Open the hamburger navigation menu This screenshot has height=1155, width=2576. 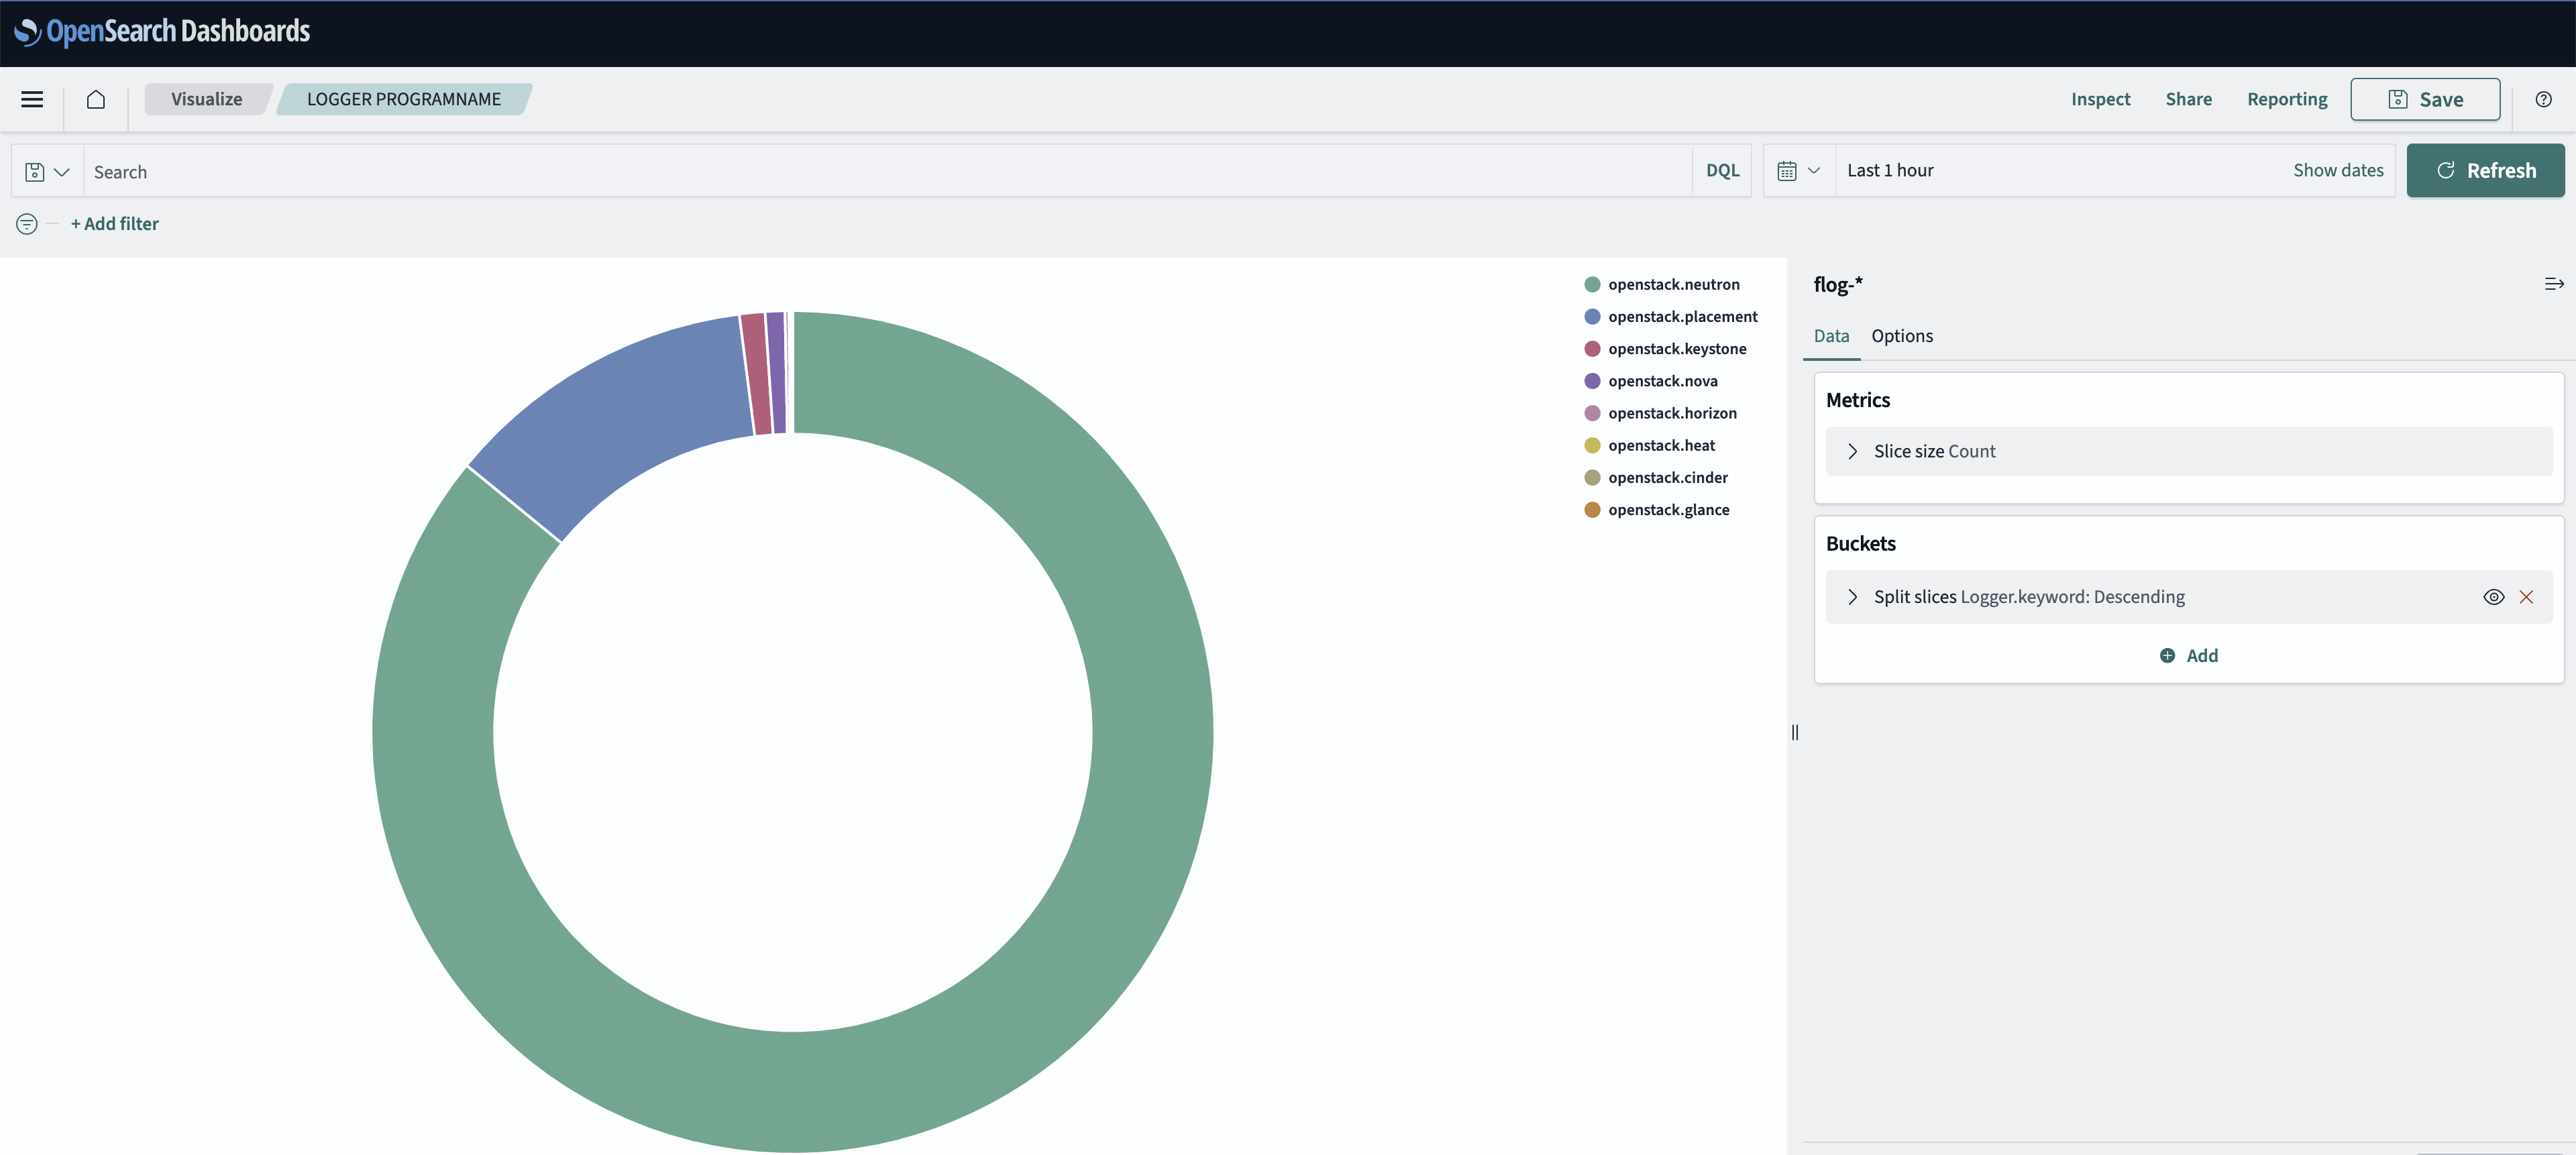pos(32,99)
